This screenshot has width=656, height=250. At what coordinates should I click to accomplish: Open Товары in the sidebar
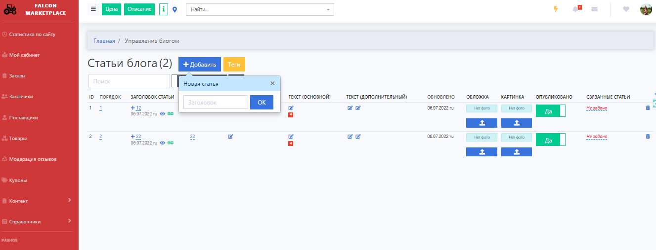(x=18, y=139)
